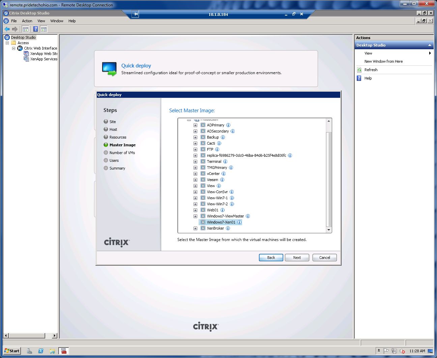Viewport: 437px width, 358px height.
Task: Cancel the Quick deploy wizard
Action: pos(325,258)
